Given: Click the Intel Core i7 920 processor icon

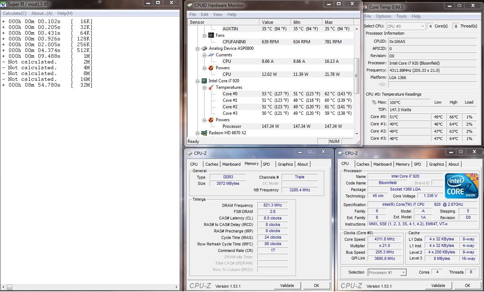Looking at the screenshot, I should click(204, 81).
